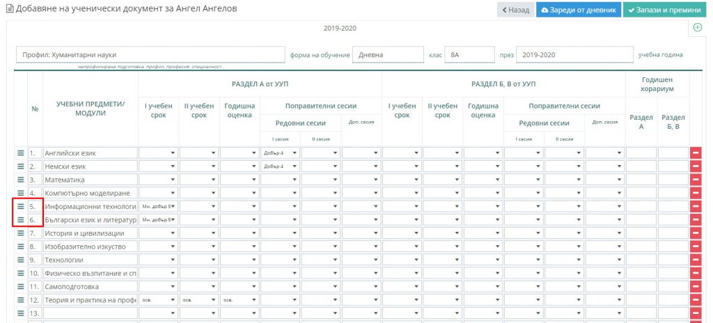The height and width of the screenshot is (323, 713).
Task: Click the reorder handle beside Самоподготовка
Action: tap(20, 287)
